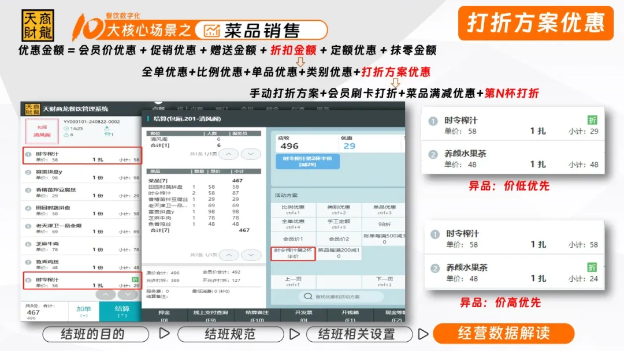Go to 上一页 of the schemes

pyautogui.click(x=293, y=282)
